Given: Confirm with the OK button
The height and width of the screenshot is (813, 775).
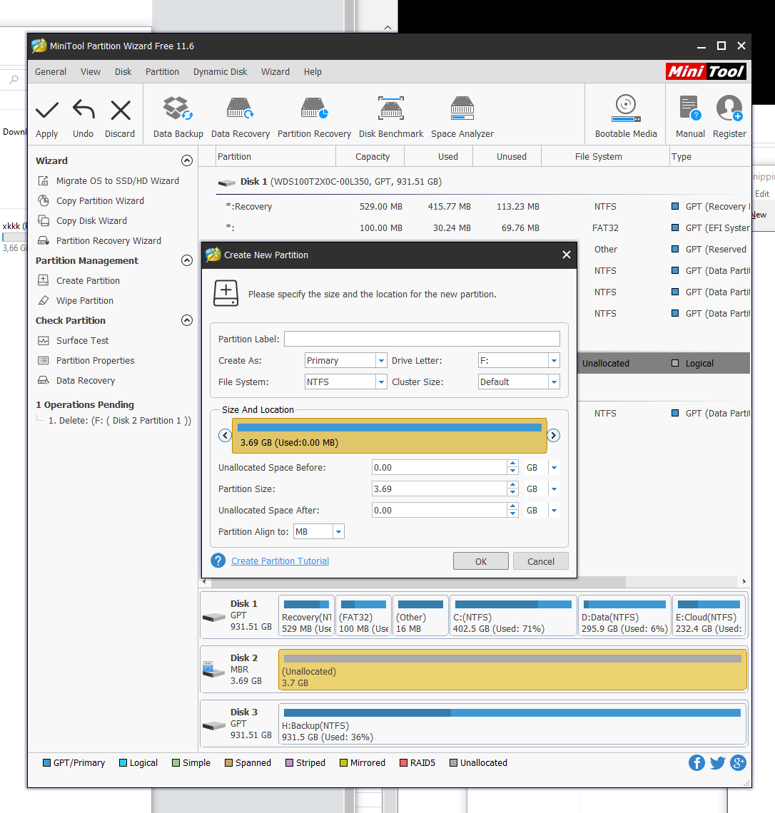Looking at the screenshot, I should tap(481, 561).
